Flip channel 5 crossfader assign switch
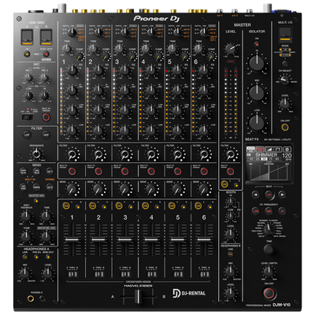Screen dimensions: 315x315 pos(178,275)
